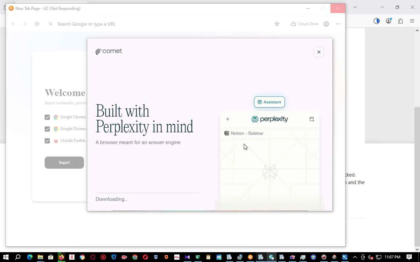The height and width of the screenshot is (262, 420).
Task: Click the window icon right of perplexity logo
Action: (312, 119)
